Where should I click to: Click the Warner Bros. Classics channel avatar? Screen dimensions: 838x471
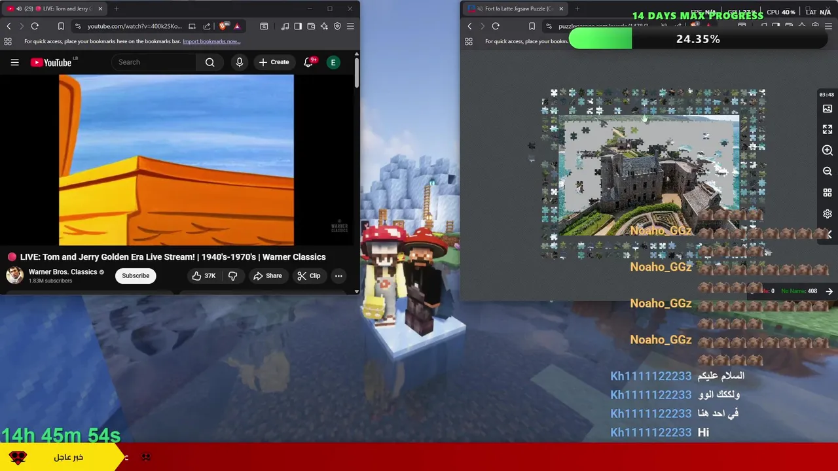[14, 275]
